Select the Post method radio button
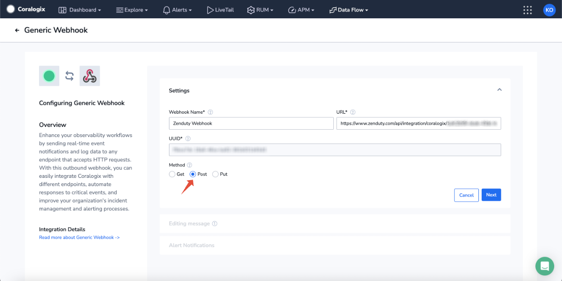Viewport: 562px width, 281px height. click(x=193, y=174)
